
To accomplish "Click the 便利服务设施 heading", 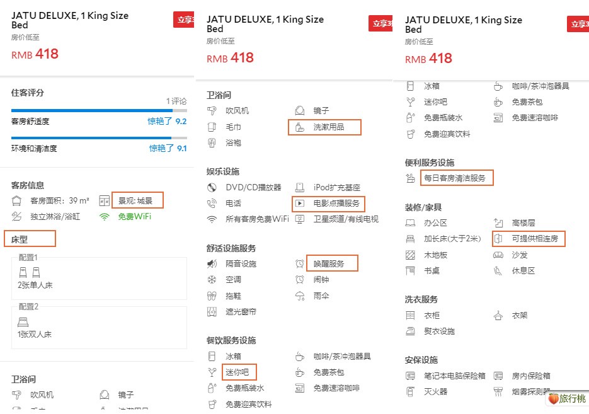I will click(x=430, y=163).
